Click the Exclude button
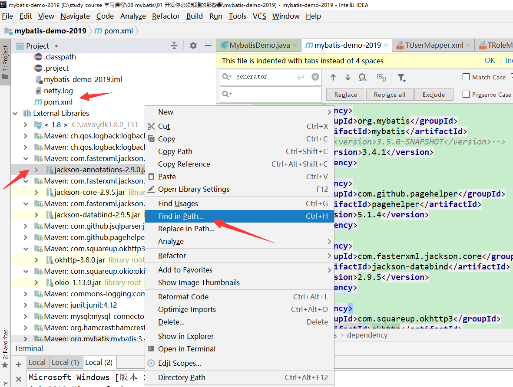The height and width of the screenshot is (387, 513). point(434,95)
